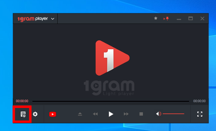Open the 1gram player dropdown menu
Screen dimensions: 216x131
point(53,19)
